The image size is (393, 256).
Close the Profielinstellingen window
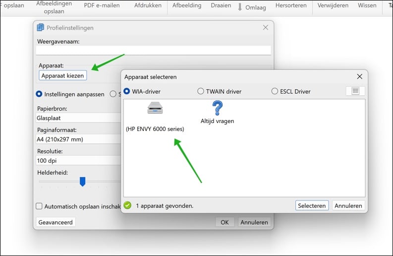coord(266,27)
